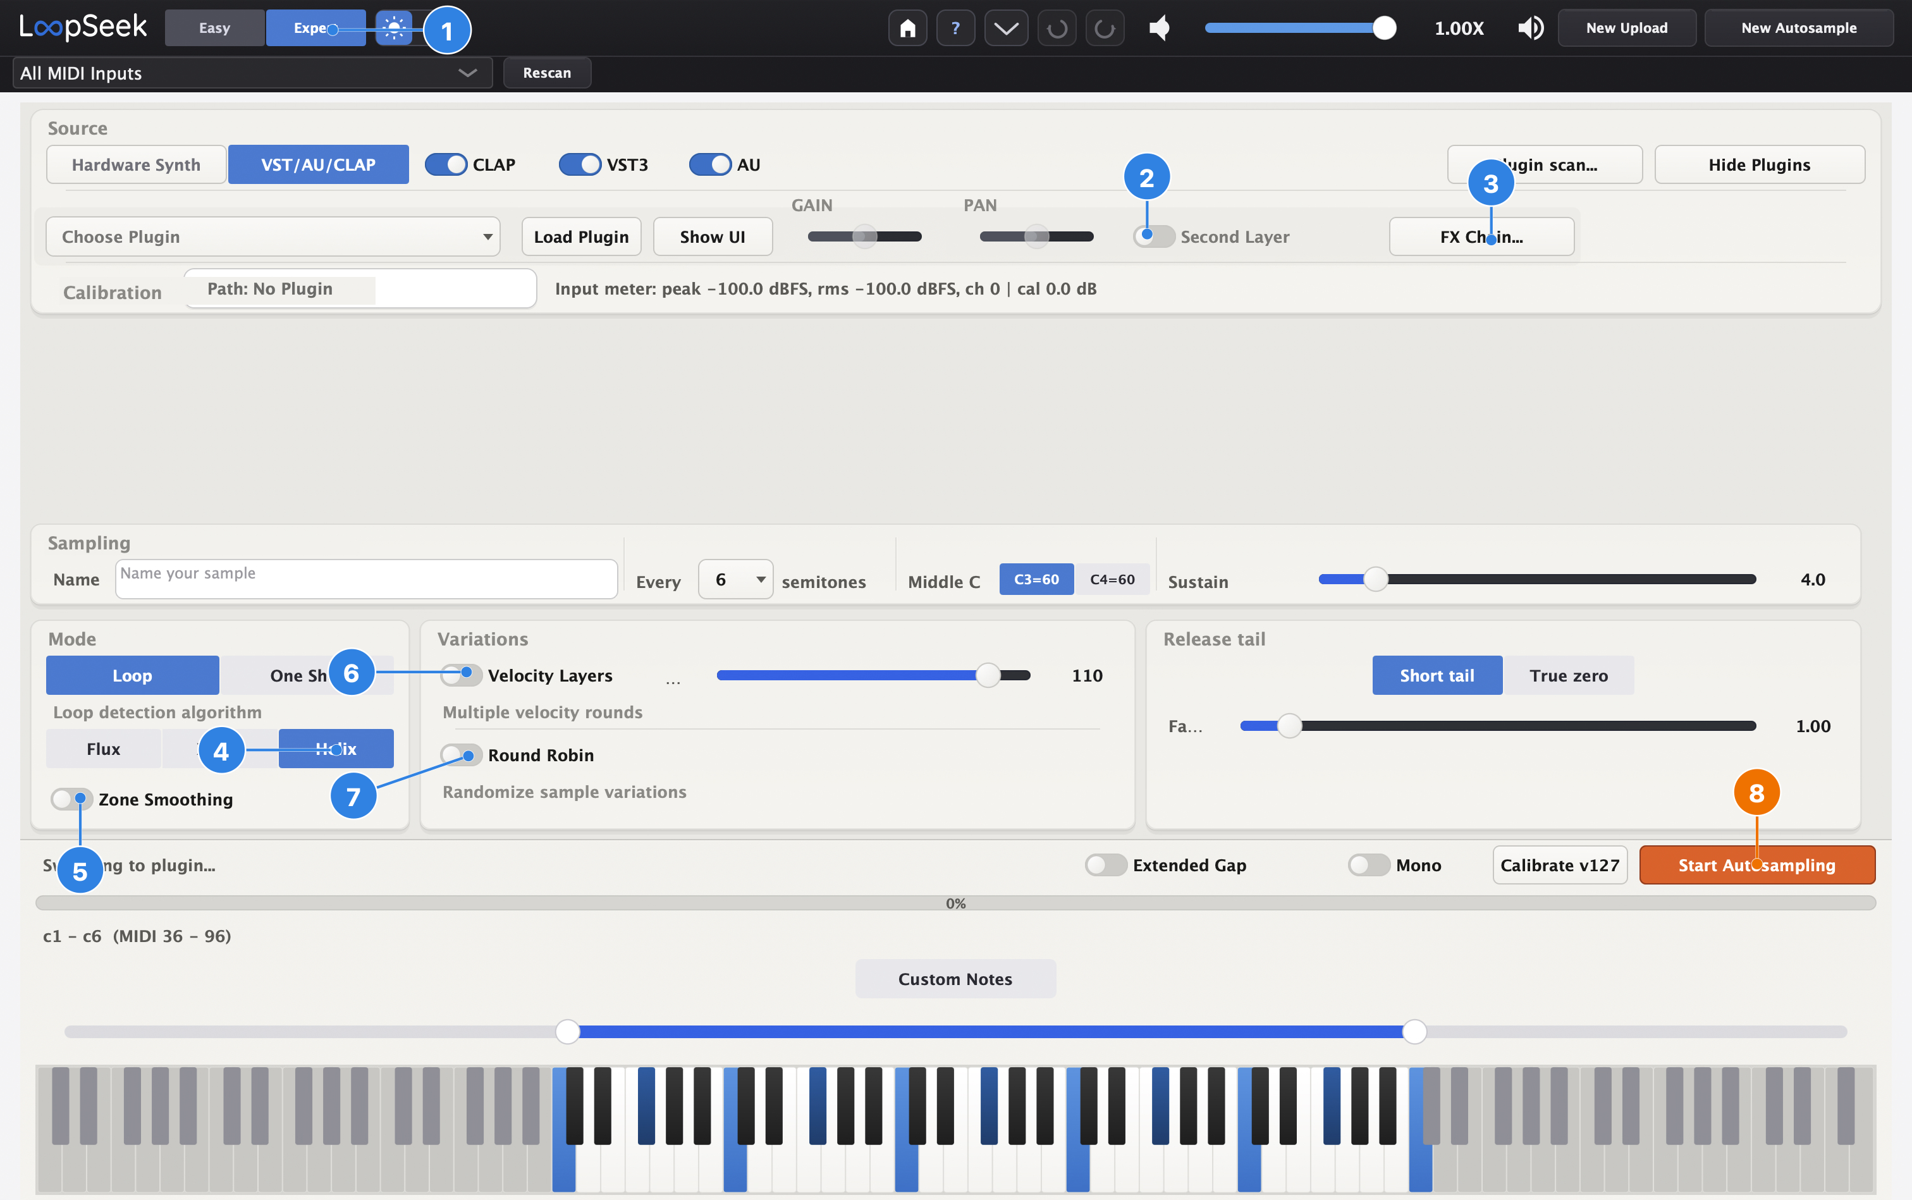
Task: Click the redo arrow icon
Action: coord(1104,28)
